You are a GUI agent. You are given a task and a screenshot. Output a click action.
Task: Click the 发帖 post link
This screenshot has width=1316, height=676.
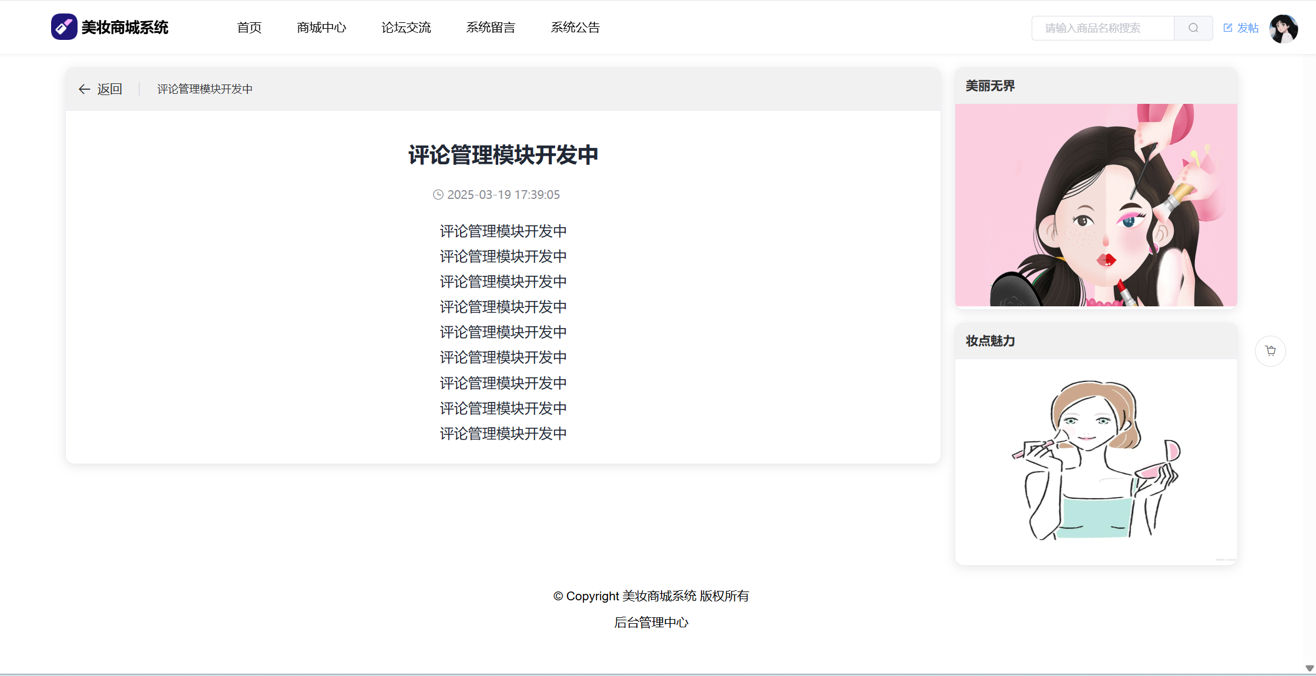1247,28
